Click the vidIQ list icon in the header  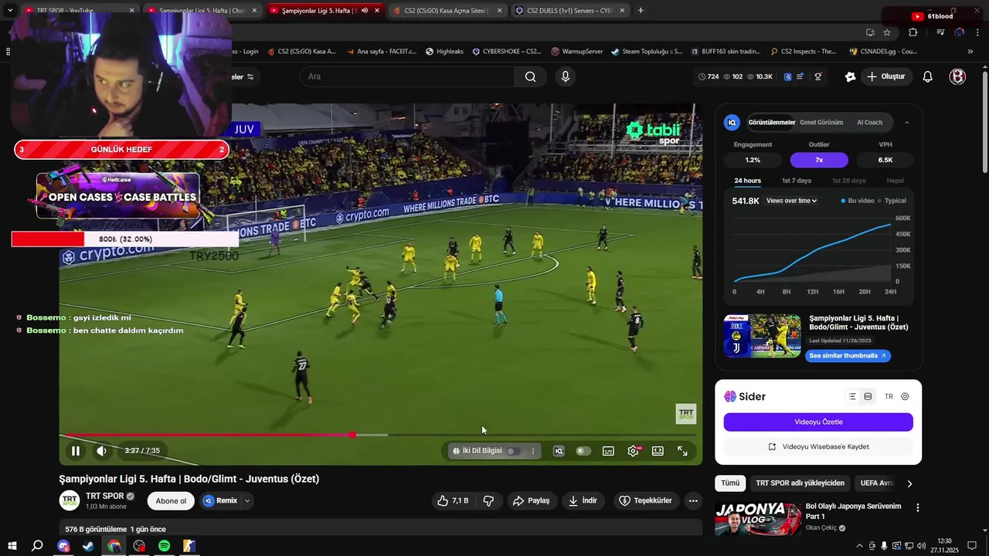click(x=800, y=76)
